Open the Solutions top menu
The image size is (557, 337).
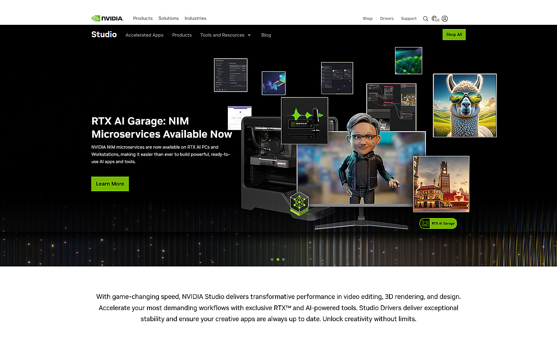click(x=168, y=18)
